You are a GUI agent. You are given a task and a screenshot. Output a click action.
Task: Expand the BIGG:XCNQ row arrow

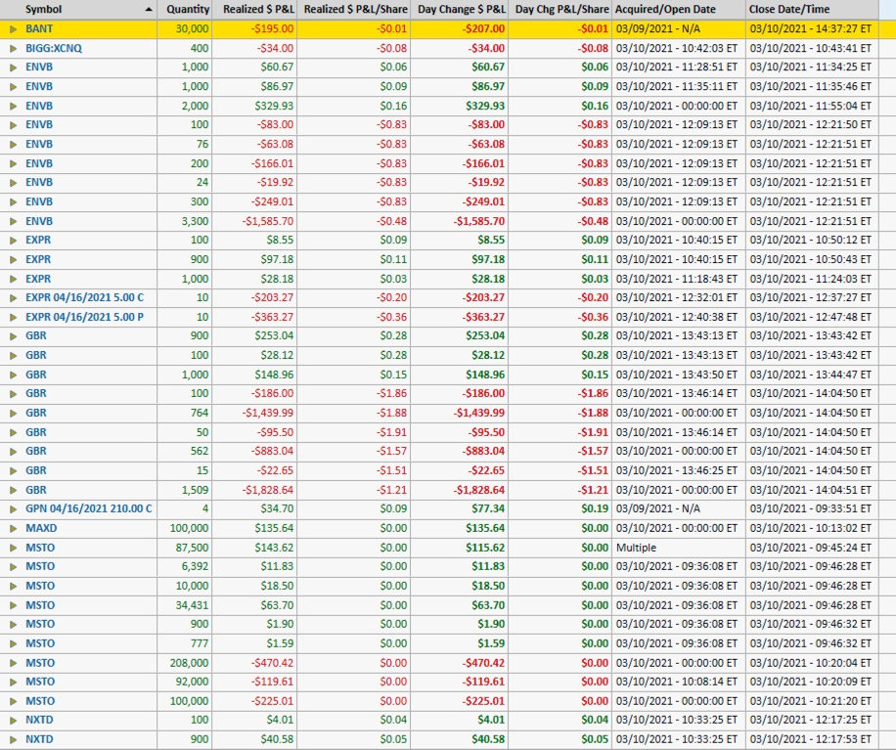coord(13,48)
